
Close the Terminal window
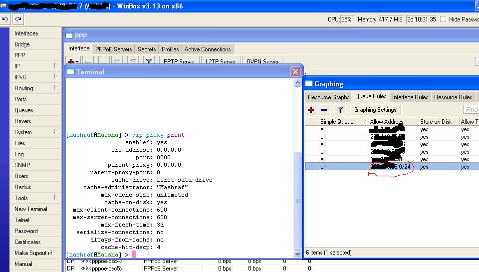(295, 71)
